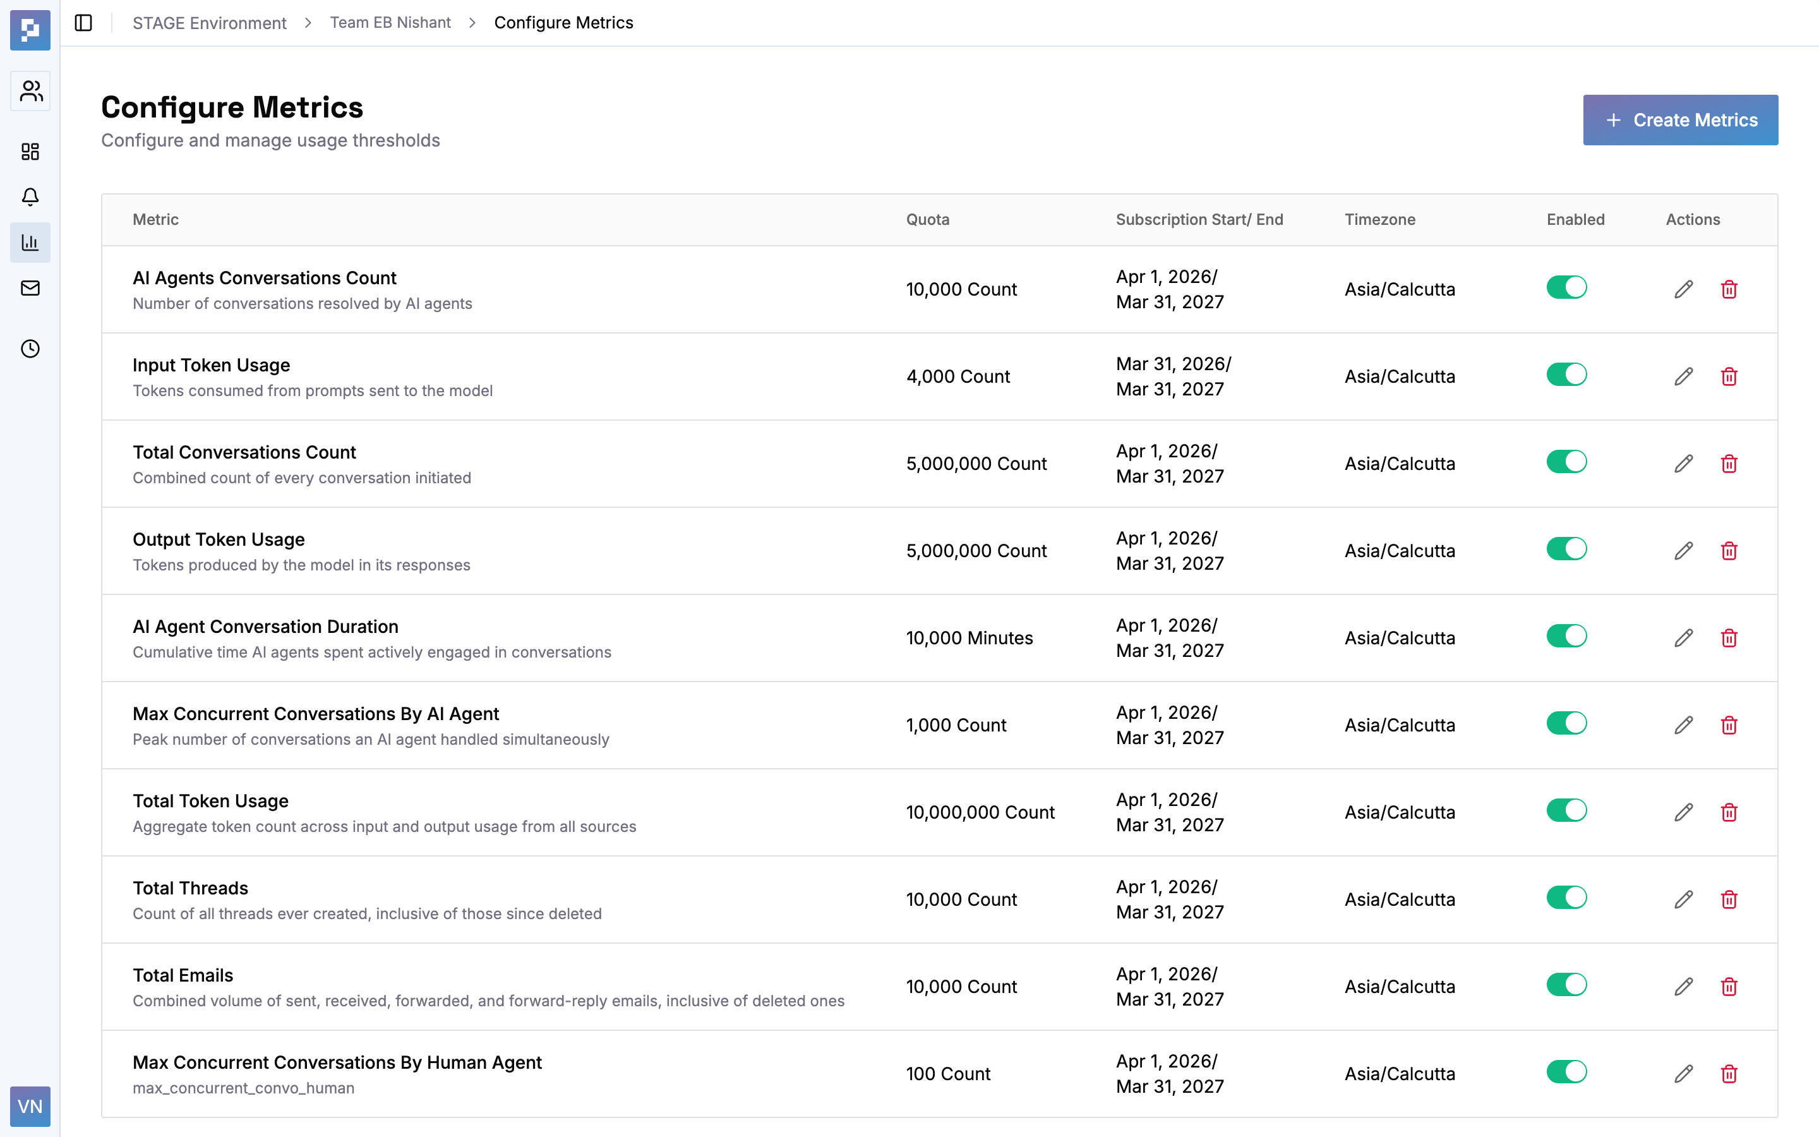Image resolution: width=1819 pixels, height=1137 pixels.
Task: Click the Metric column header
Action: 155,220
